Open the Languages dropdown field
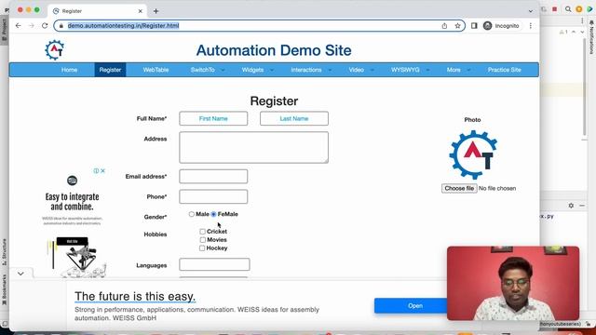 click(214, 264)
